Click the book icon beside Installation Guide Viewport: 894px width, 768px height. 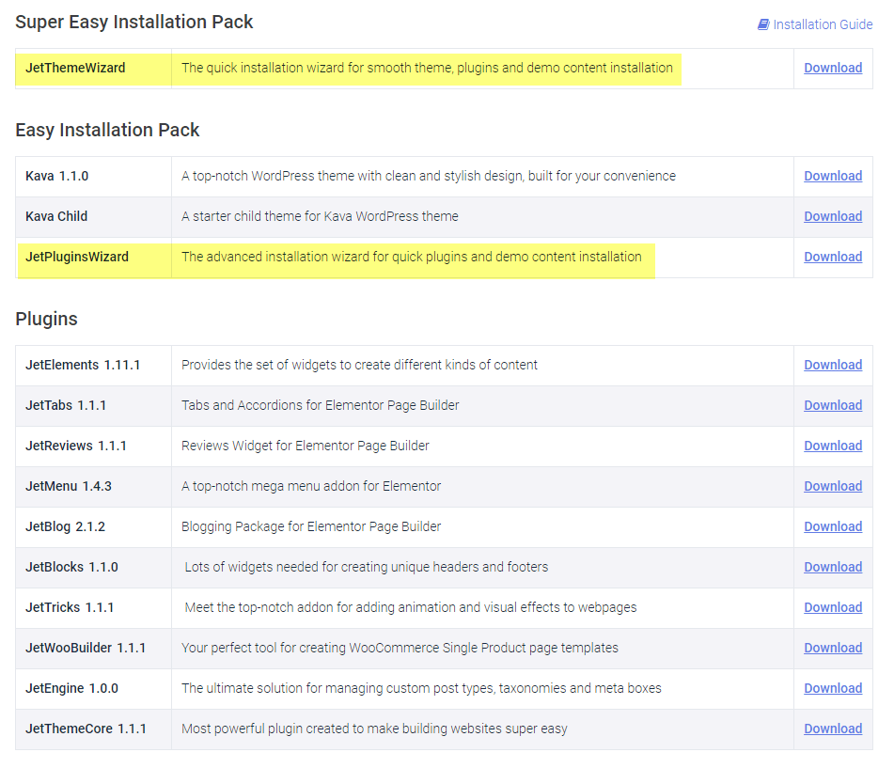763,25
